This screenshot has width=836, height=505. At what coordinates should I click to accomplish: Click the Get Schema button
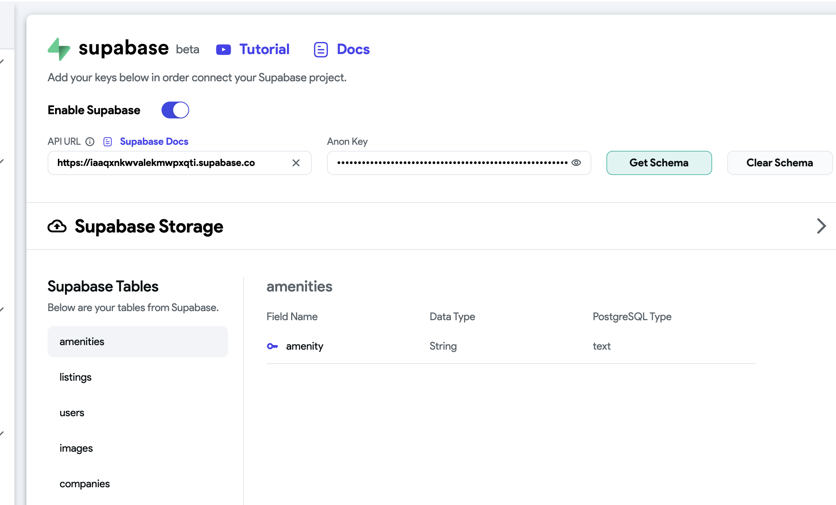point(659,163)
